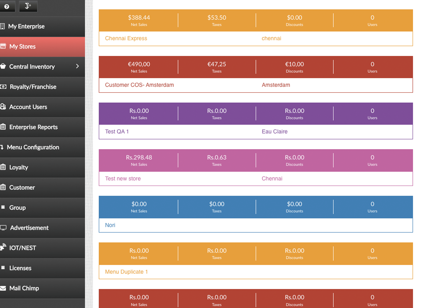Click the Amsterdam city label

click(x=276, y=85)
